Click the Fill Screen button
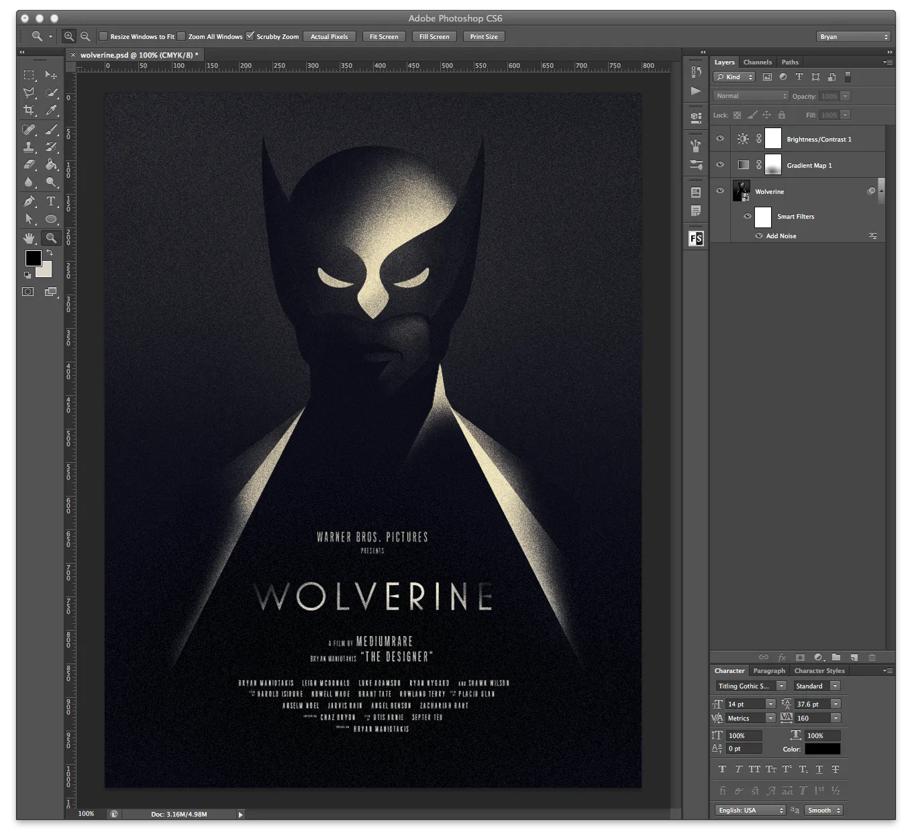The width and height of the screenshot is (912, 840). (434, 37)
